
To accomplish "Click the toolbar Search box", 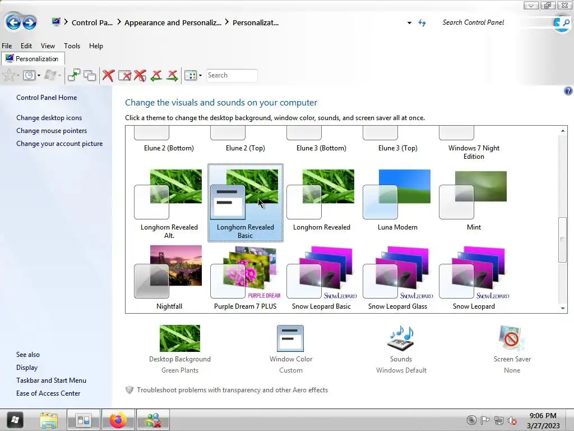I will pos(232,76).
